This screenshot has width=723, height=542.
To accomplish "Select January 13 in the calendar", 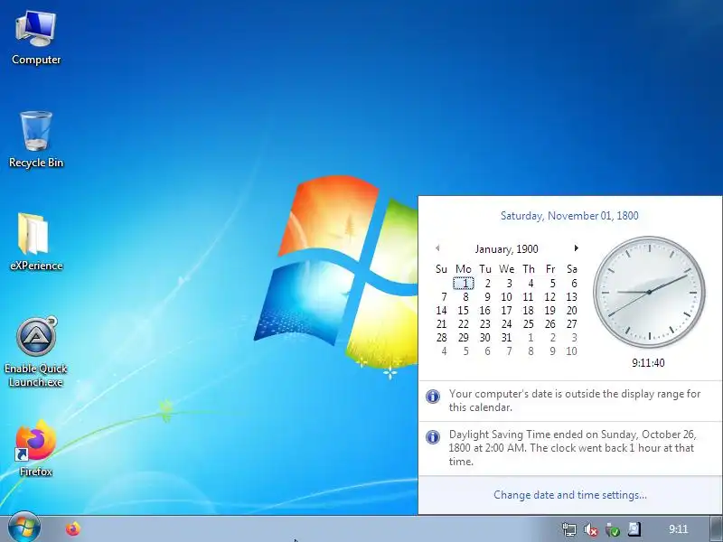I will [x=572, y=297].
